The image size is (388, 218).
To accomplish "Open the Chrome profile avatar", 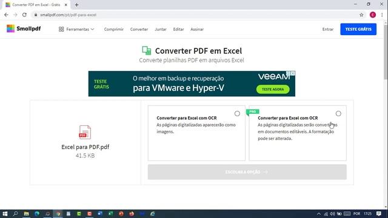I will (373, 15).
